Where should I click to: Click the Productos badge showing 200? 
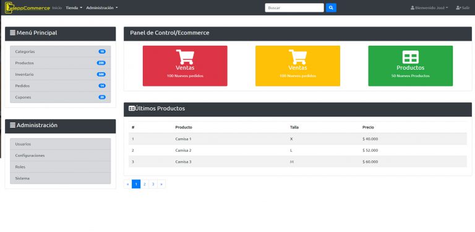tap(101, 63)
